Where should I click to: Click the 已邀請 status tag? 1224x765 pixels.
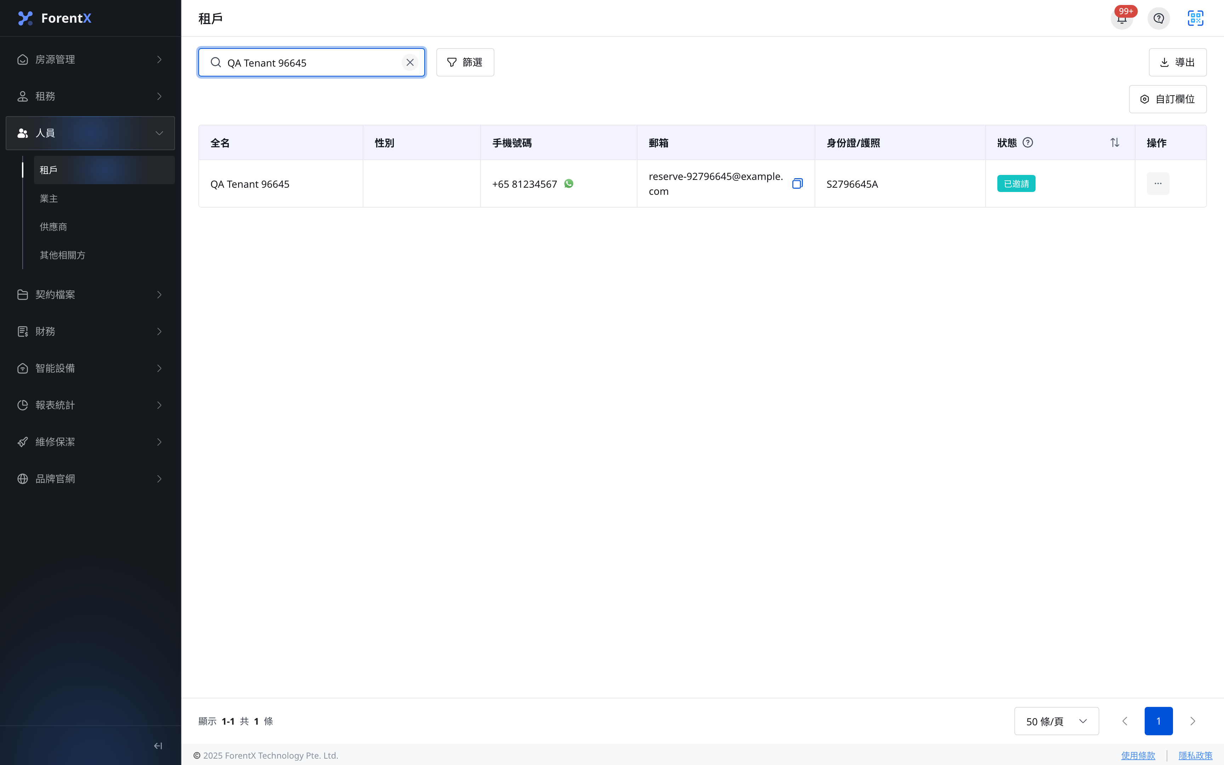1016,184
